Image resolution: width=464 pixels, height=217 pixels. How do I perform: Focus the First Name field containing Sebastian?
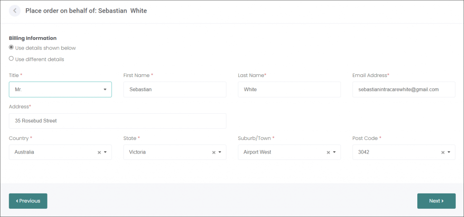tap(175, 89)
